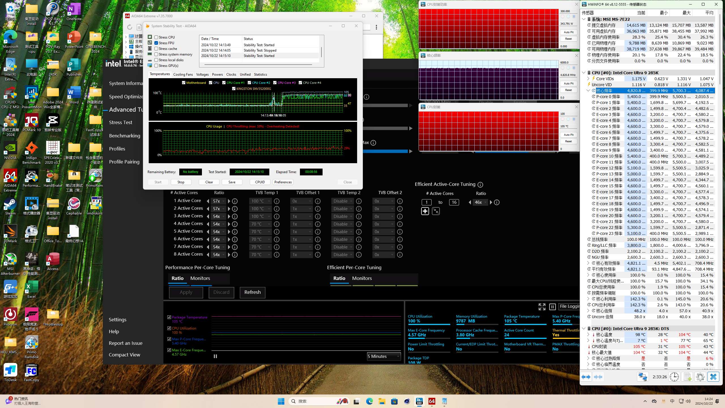This screenshot has width=725, height=408.
Task: Open TVB Offset 1 dropdown for 2 Active Cores
Action: [302, 209]
